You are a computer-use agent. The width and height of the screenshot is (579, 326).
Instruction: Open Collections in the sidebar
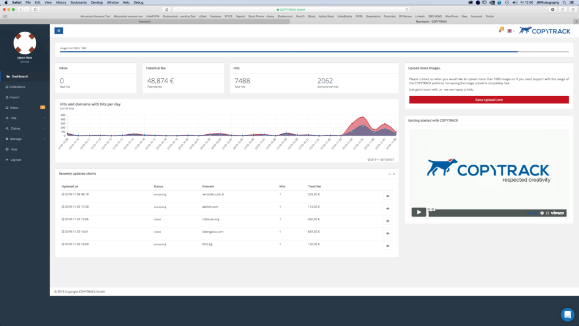[25, 87]
